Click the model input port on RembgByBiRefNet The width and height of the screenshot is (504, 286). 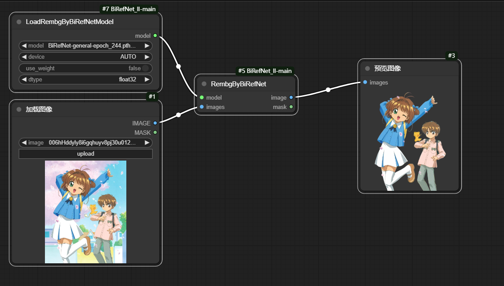pos(202,97)
